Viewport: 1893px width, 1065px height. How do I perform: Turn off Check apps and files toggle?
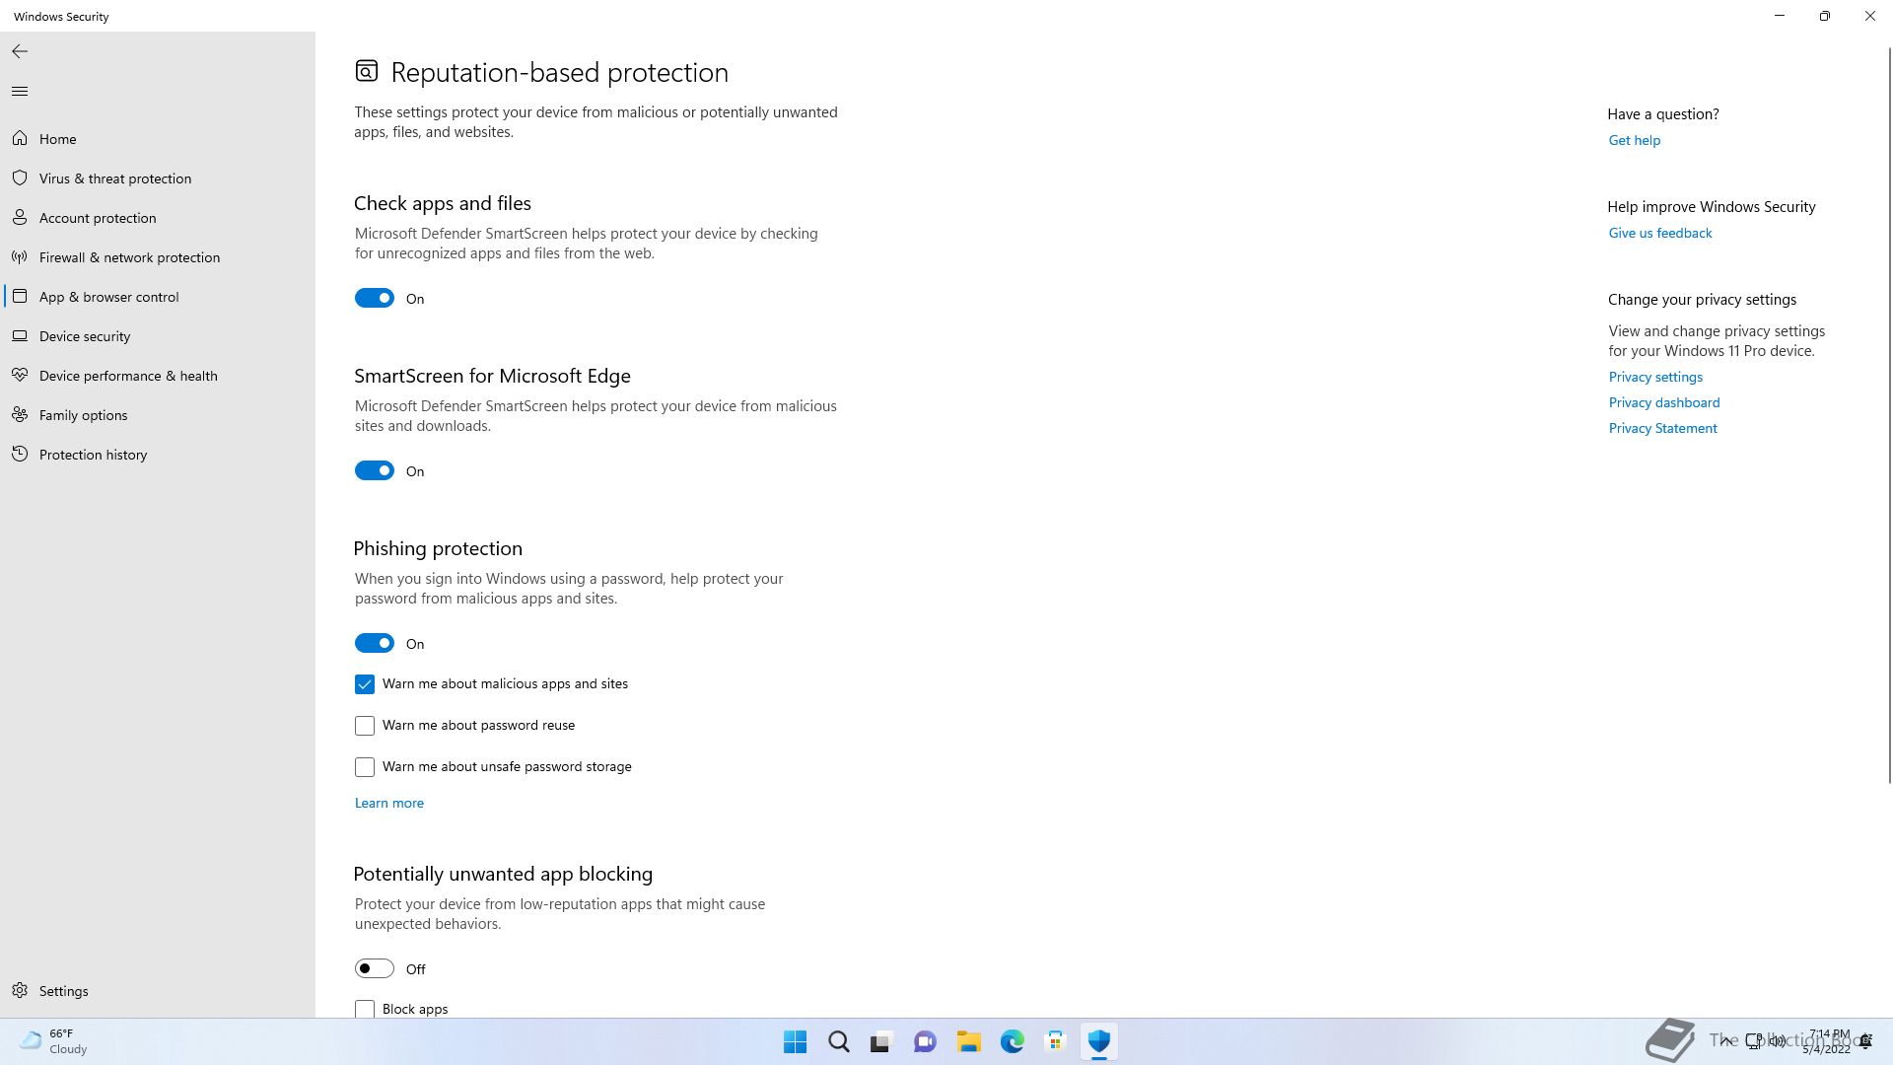pyautogui.click(x=375, y=299)
